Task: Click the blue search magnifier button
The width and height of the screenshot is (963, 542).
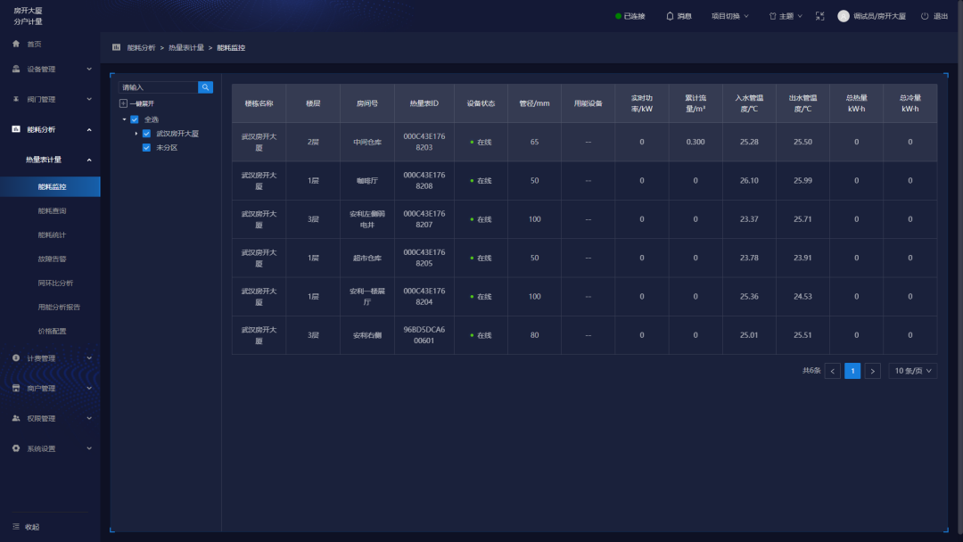Action: (206, 87)
